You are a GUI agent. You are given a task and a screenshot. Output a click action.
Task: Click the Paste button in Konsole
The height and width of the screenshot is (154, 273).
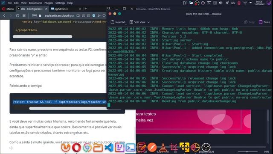264,22
